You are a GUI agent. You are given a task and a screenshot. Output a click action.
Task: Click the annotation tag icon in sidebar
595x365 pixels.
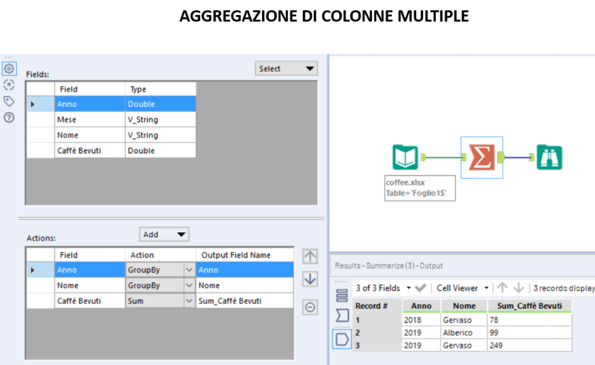pyautogui.click(x=9, y=101)
